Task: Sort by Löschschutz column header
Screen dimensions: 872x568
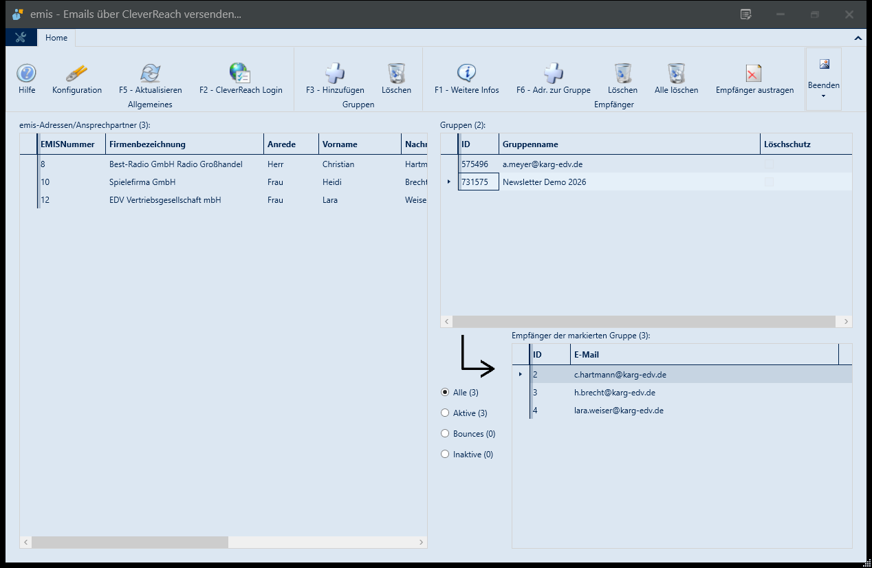Action: (806, 144)
